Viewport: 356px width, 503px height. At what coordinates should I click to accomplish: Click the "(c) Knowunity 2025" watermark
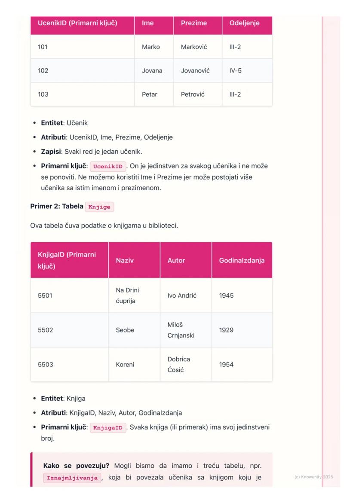(313, 477)
